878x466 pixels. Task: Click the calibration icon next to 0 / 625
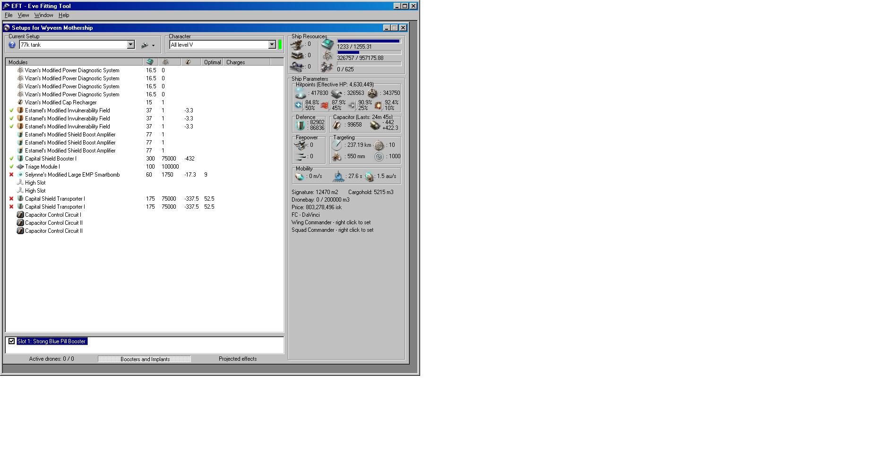click(327, 68)
